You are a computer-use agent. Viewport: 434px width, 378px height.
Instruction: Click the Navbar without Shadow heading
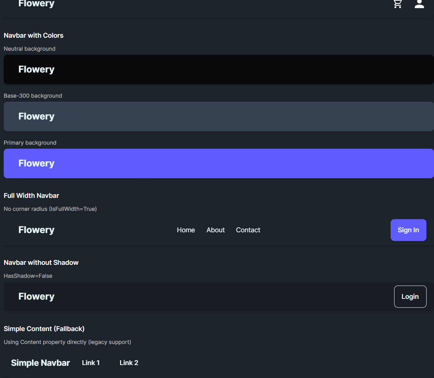[x=41, y=263]
